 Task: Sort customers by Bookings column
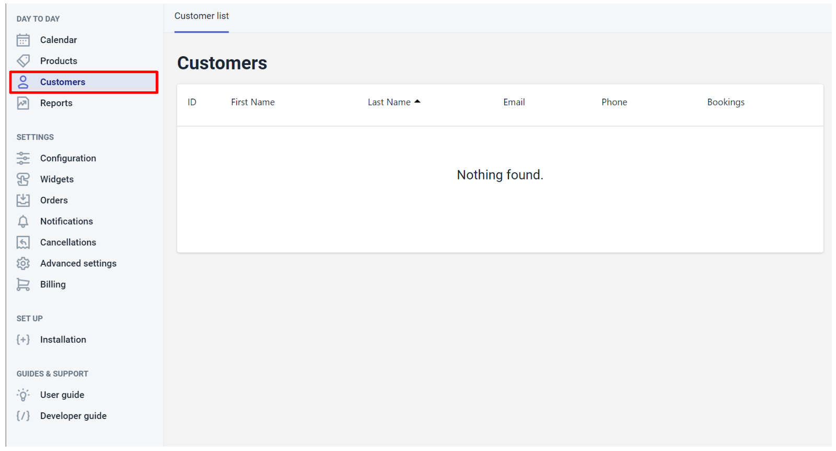click(725, 102)
